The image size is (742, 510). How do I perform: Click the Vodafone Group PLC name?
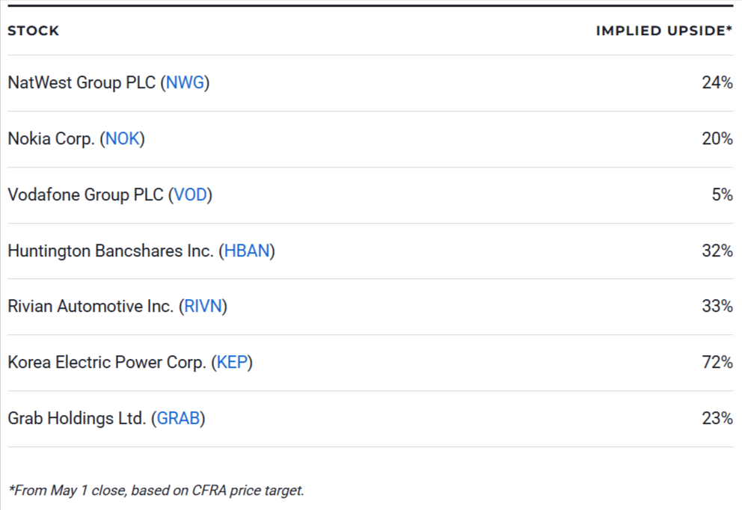[86, 194]
